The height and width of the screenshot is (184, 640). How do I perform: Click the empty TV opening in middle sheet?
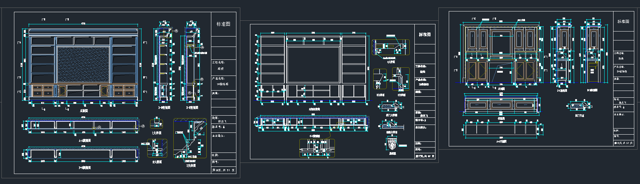[x=313, y=65]
